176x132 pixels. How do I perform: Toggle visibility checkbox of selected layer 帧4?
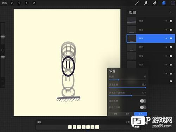coord(171,38)
